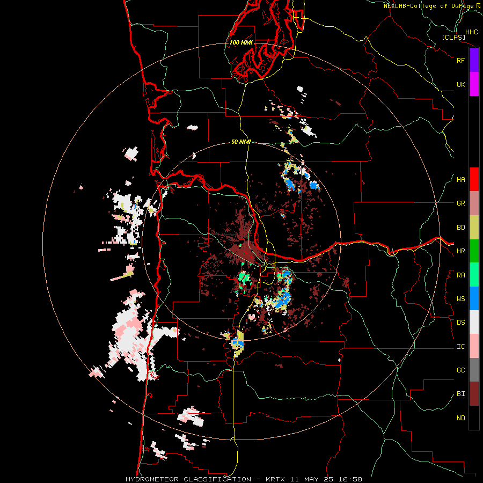Viewport: 483px width, 483px height.
Task: Click the DS white legend swatch
Action: click(x=474, y=322)
